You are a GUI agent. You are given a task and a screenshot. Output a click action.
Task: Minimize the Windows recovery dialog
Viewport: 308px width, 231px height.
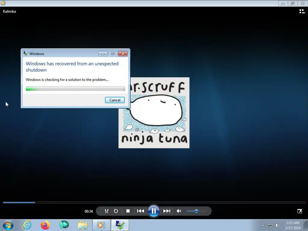[x=103, y=54]
